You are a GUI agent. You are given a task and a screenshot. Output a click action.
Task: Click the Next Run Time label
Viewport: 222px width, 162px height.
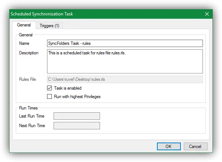[32, 126]
